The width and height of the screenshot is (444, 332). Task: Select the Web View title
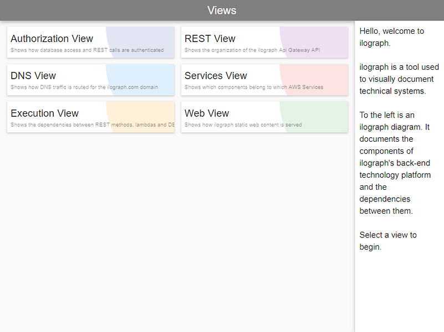207,113
